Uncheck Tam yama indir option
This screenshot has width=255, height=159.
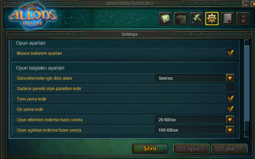pyautogui.click(x=230, y=98)
